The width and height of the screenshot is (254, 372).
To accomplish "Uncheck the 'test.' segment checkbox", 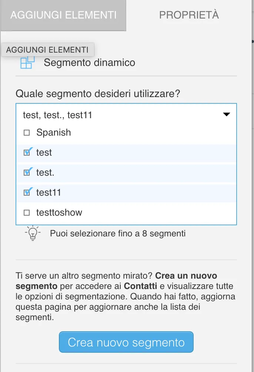I will click(27, 172).
